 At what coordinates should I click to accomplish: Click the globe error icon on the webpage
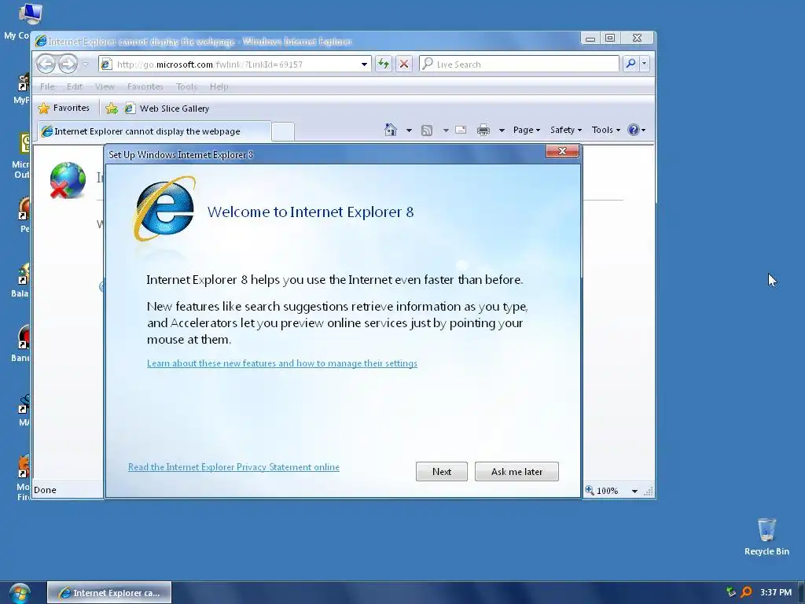68,180
